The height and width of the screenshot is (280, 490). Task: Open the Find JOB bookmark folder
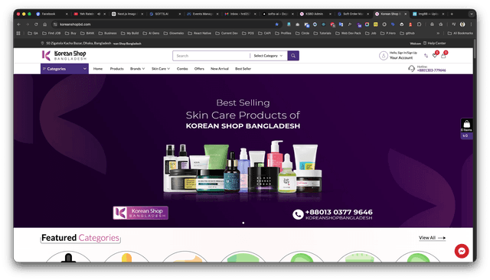click(51, 33)
